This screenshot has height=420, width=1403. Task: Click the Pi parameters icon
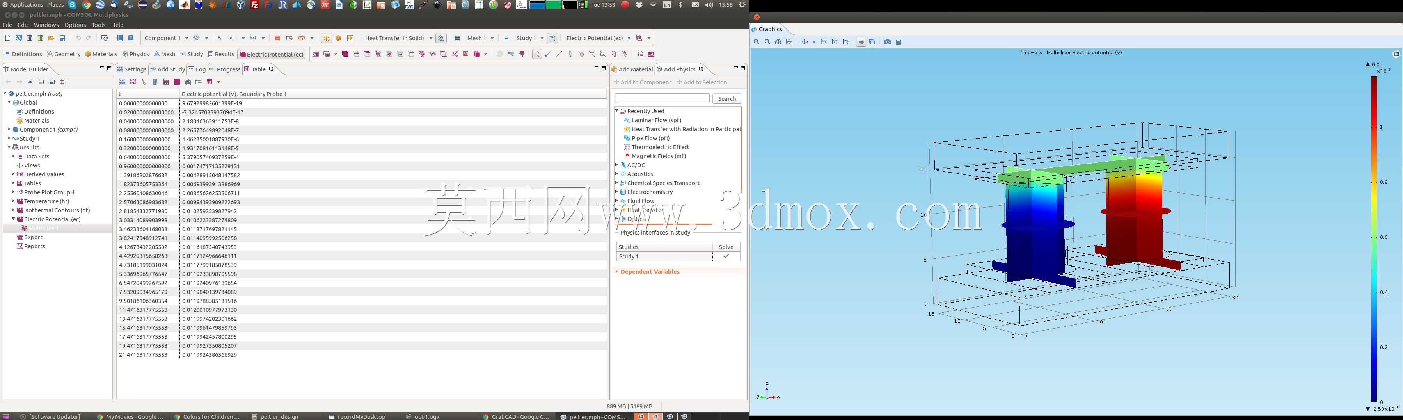click(x=220, y=38)
